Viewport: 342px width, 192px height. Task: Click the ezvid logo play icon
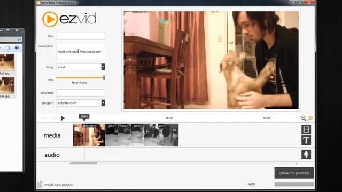(50, 19)
